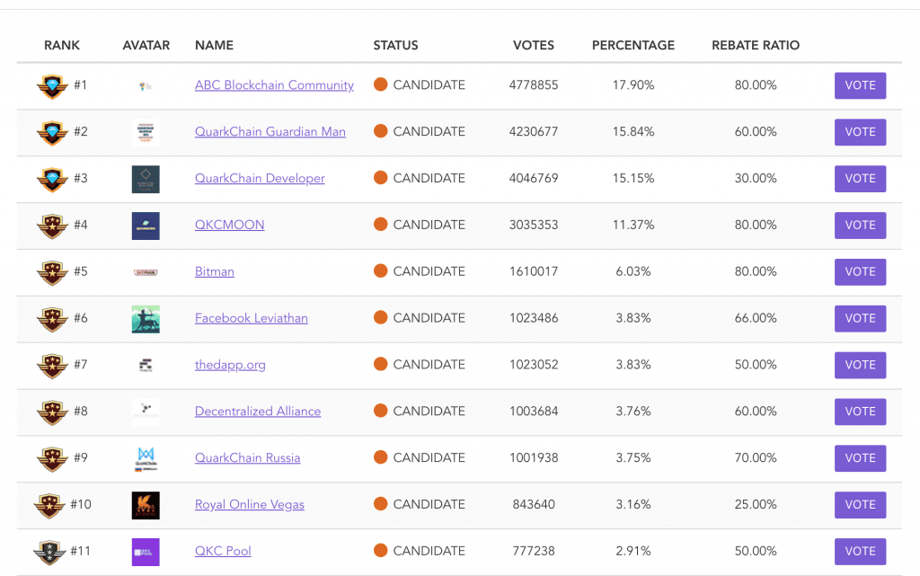Click the QuarkChain Russia avatar logo
Screen dimensions: 920x576
(146, 458)
